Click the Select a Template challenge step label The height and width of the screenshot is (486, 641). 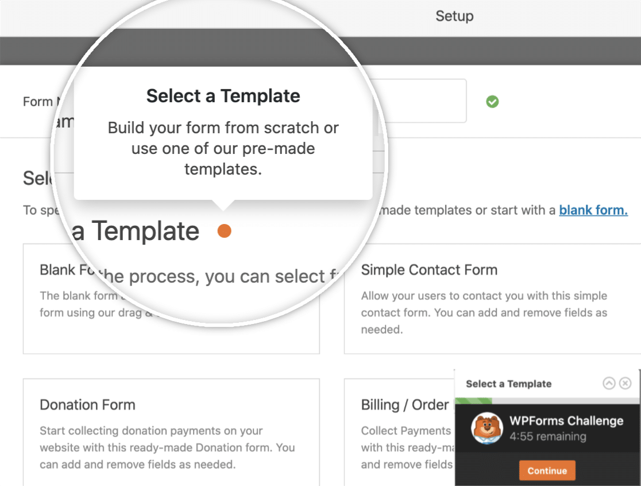tap(508, 384)
